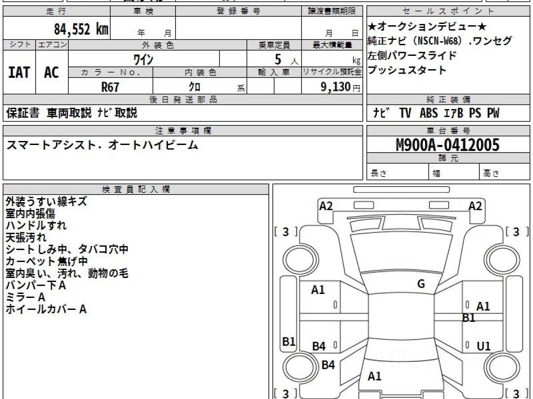The image size is (533, 399).
Task: Click the 保証書 車両取説 ナビ取説 parts line
Action: pyautogui.click(x=72, y=113)
